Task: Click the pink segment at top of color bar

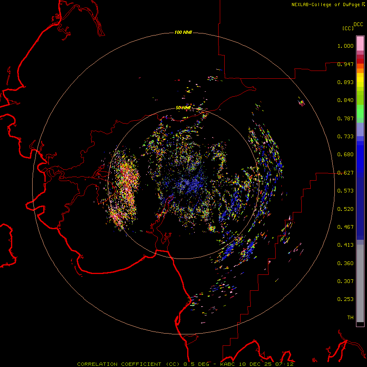Action: (x=360, y=44)
